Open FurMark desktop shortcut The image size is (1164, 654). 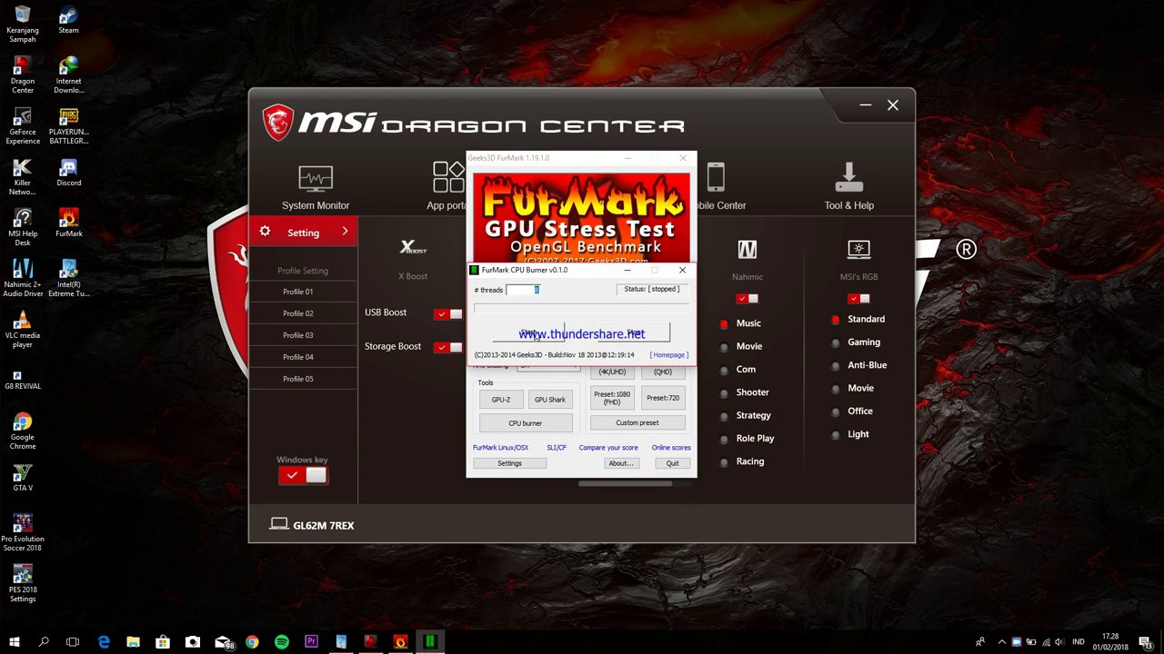pyautogui.click(x=68, y=223)
